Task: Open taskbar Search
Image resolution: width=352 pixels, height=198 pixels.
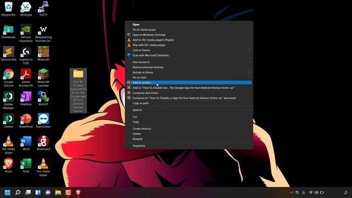Action: pyautogui.click(x=18, y=193)
